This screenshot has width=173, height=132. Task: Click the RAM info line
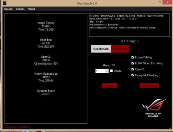(x=114, y=19)
